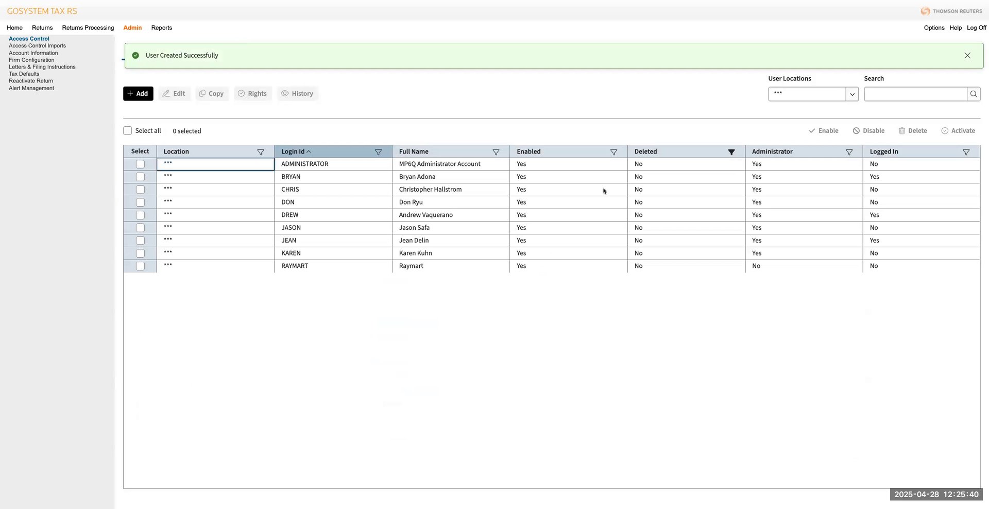Image resolution: width=989 pixels, height=509 pixels.
Task: Open the Logged In column filter
Action: coord(966,152)
